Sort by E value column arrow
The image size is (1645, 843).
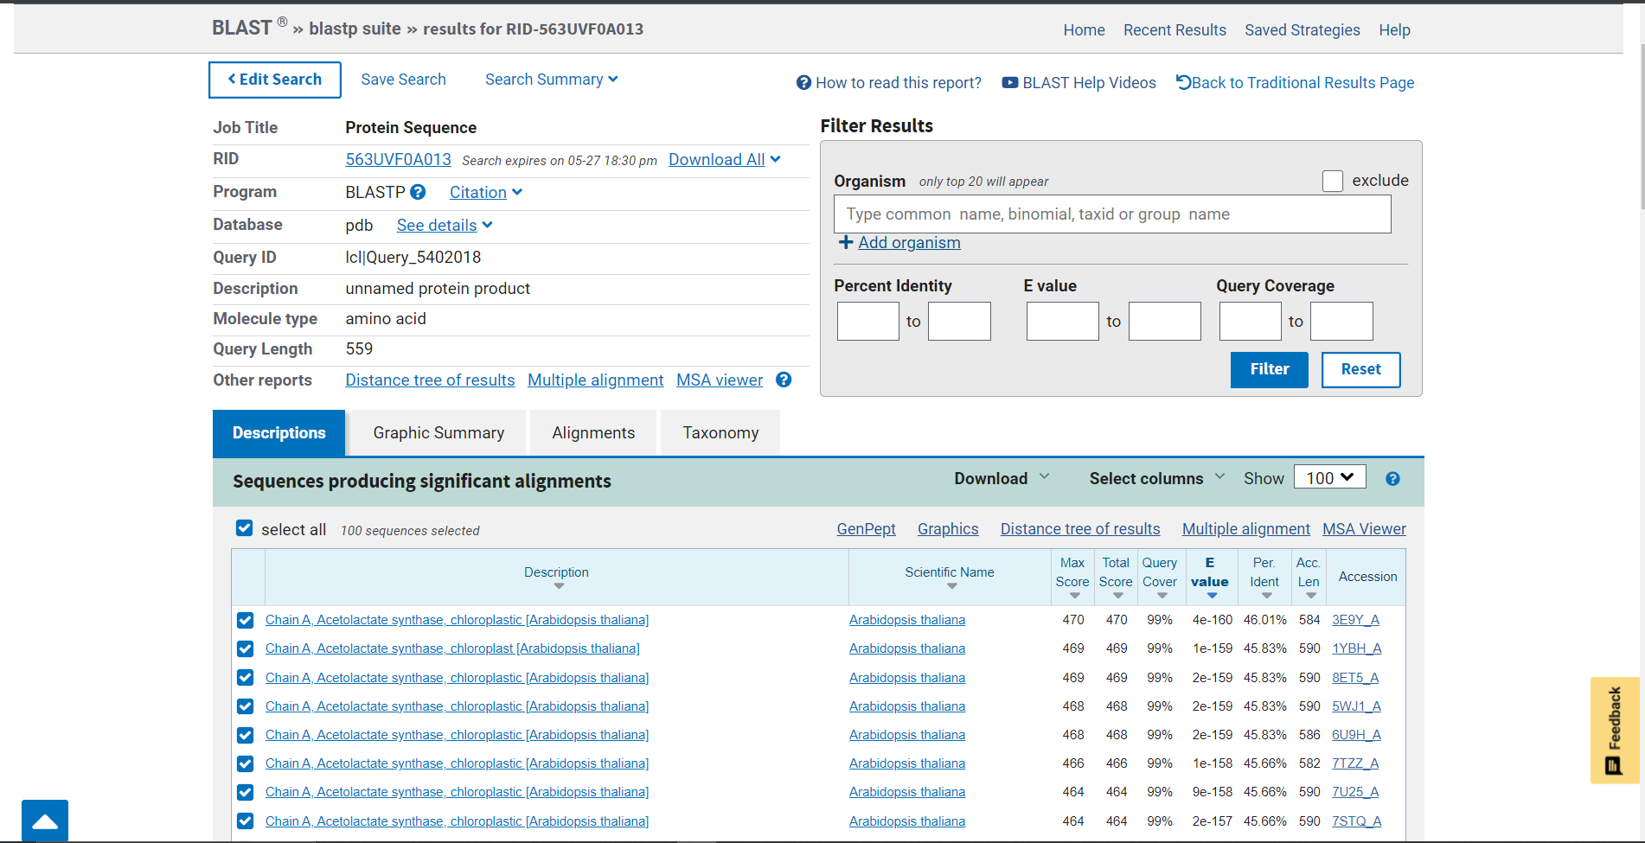click(1212, 595)
